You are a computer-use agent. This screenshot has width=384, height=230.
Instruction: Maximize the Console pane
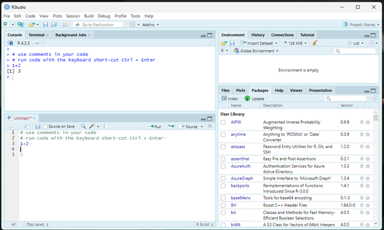210,36
